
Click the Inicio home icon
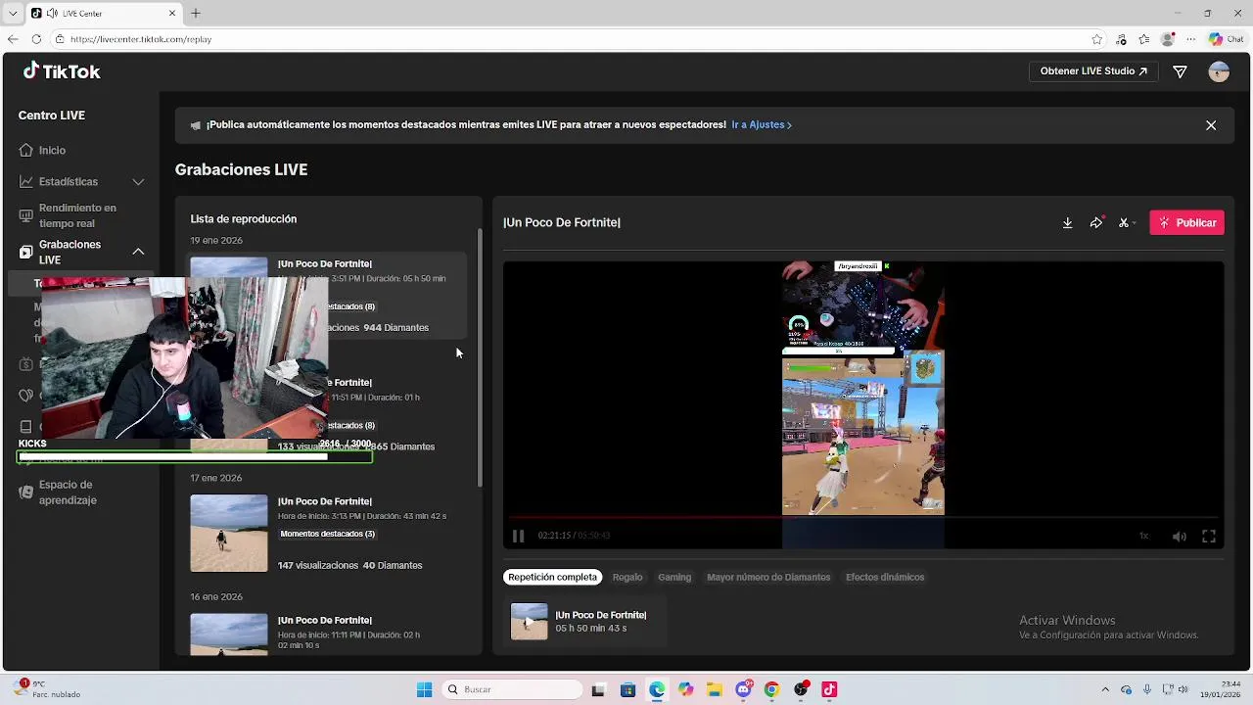click(25, 151)
